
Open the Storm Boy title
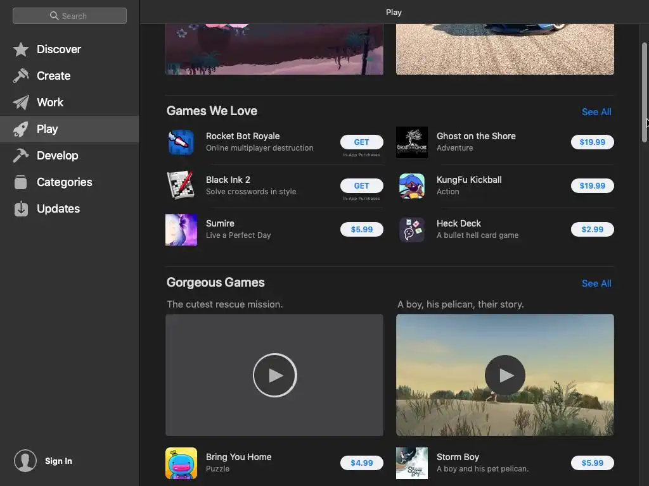click(458, 457)
